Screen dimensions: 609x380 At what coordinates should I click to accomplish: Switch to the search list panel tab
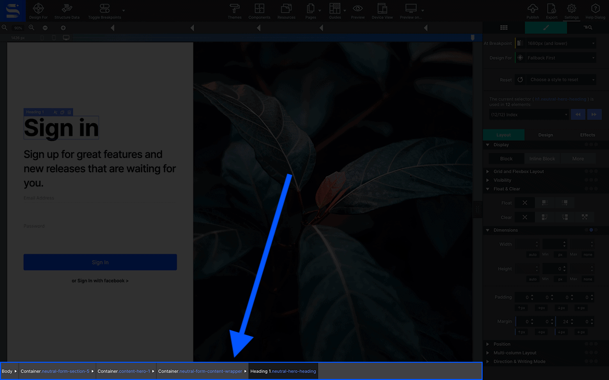click(x=588, y=28)
